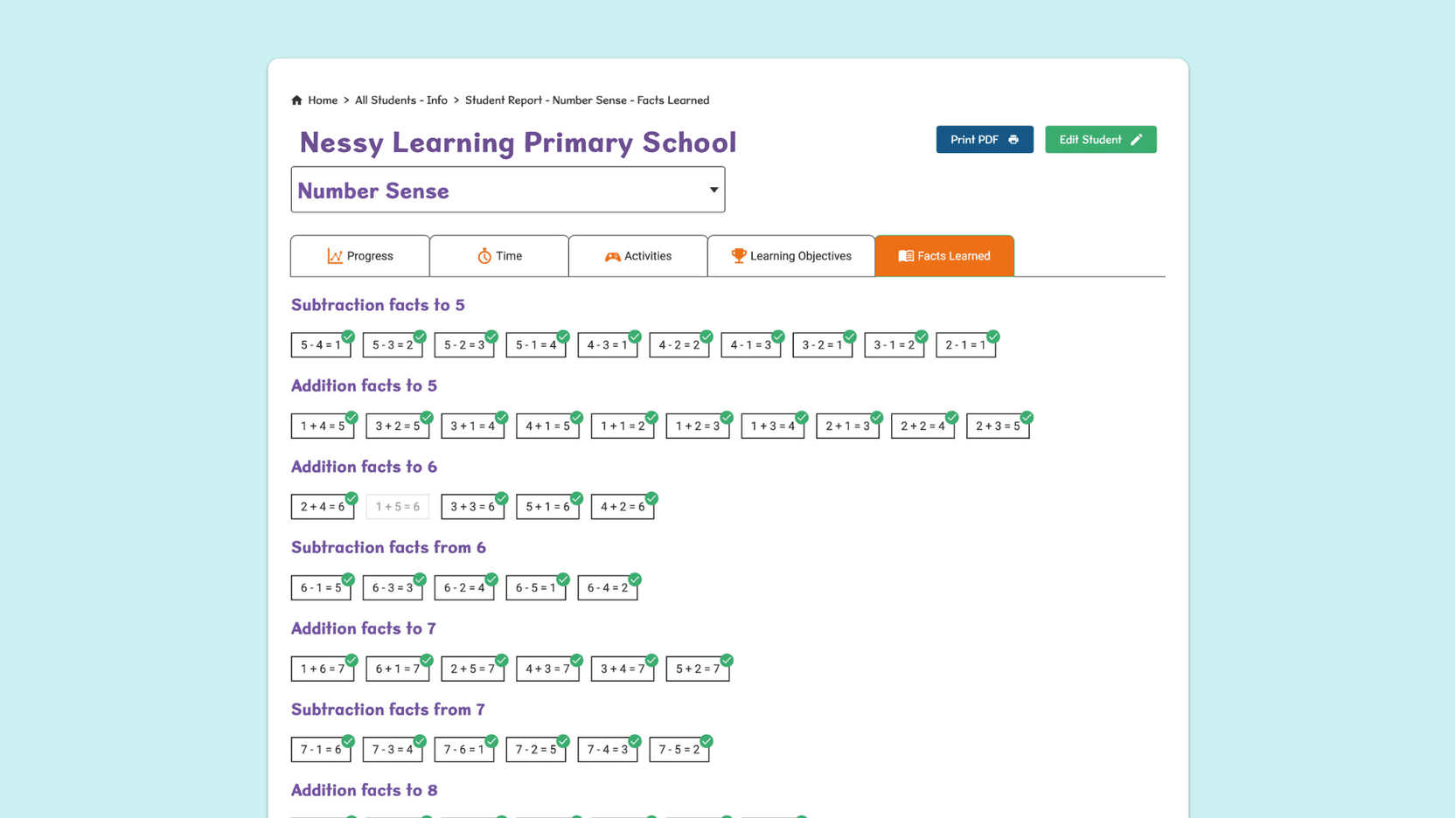Screen dimensions: 1455x818
Task: Click the stopwatch icon on Time tab
Action: point(484,256)
